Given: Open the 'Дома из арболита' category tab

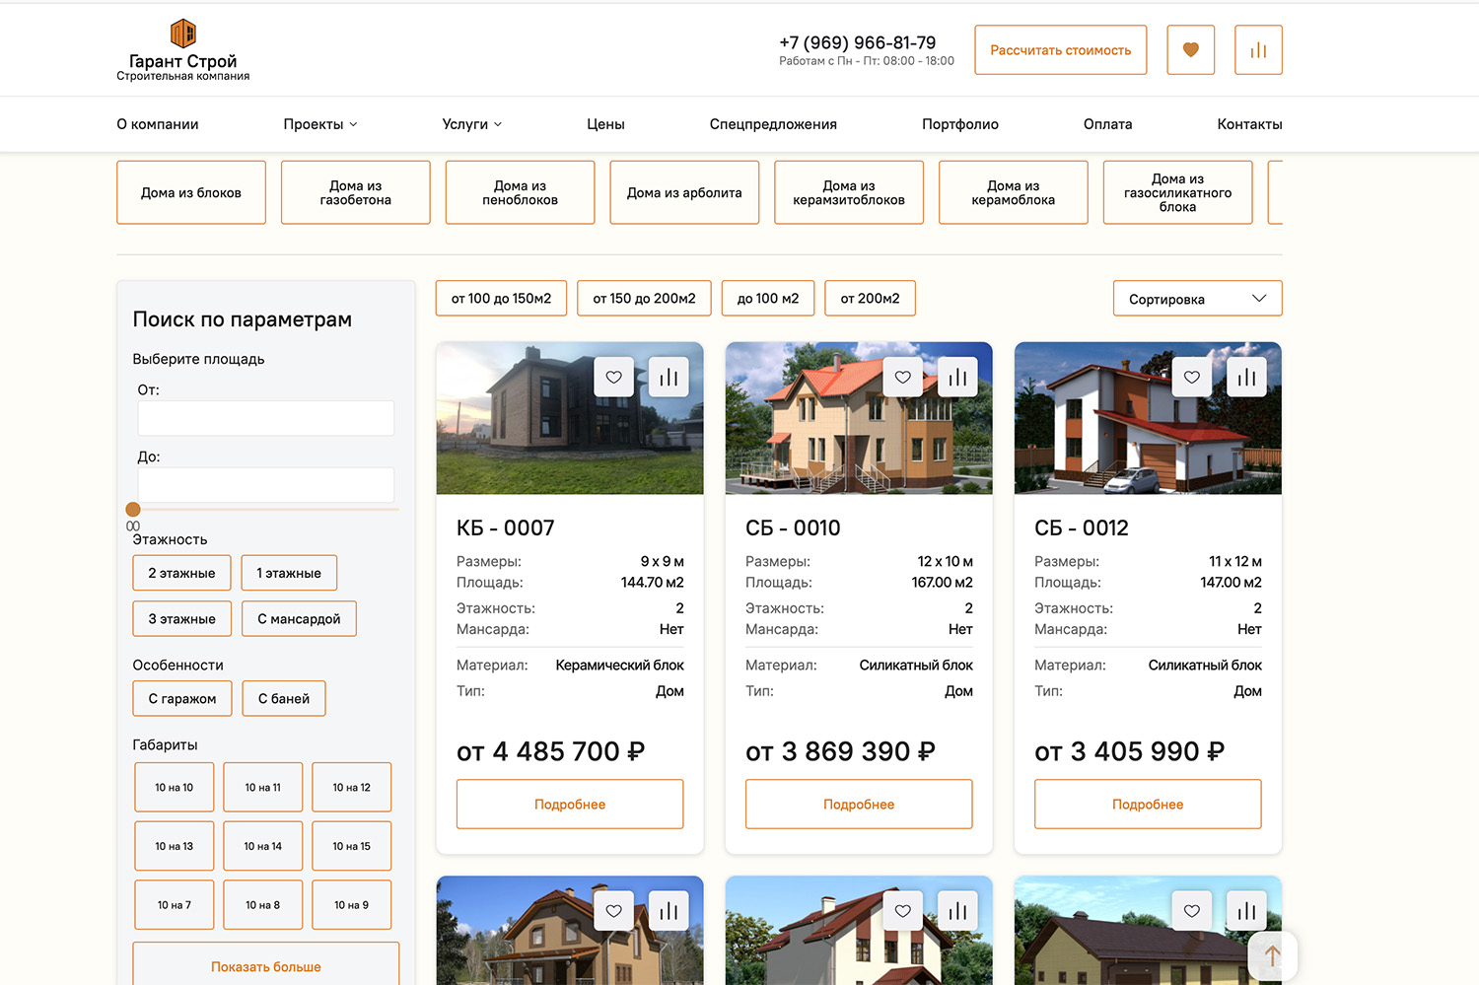Looking at the screenshot, I should pos(684,193).
